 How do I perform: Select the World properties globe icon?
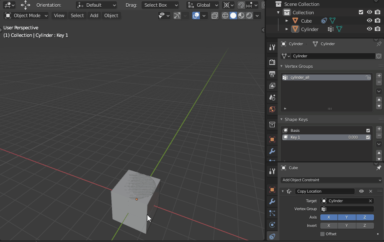point(272,109)
